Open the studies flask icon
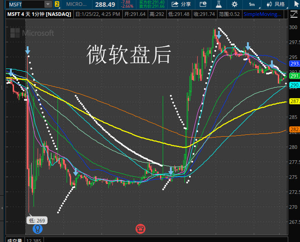 pyautogui.click(x=219, y=4)
